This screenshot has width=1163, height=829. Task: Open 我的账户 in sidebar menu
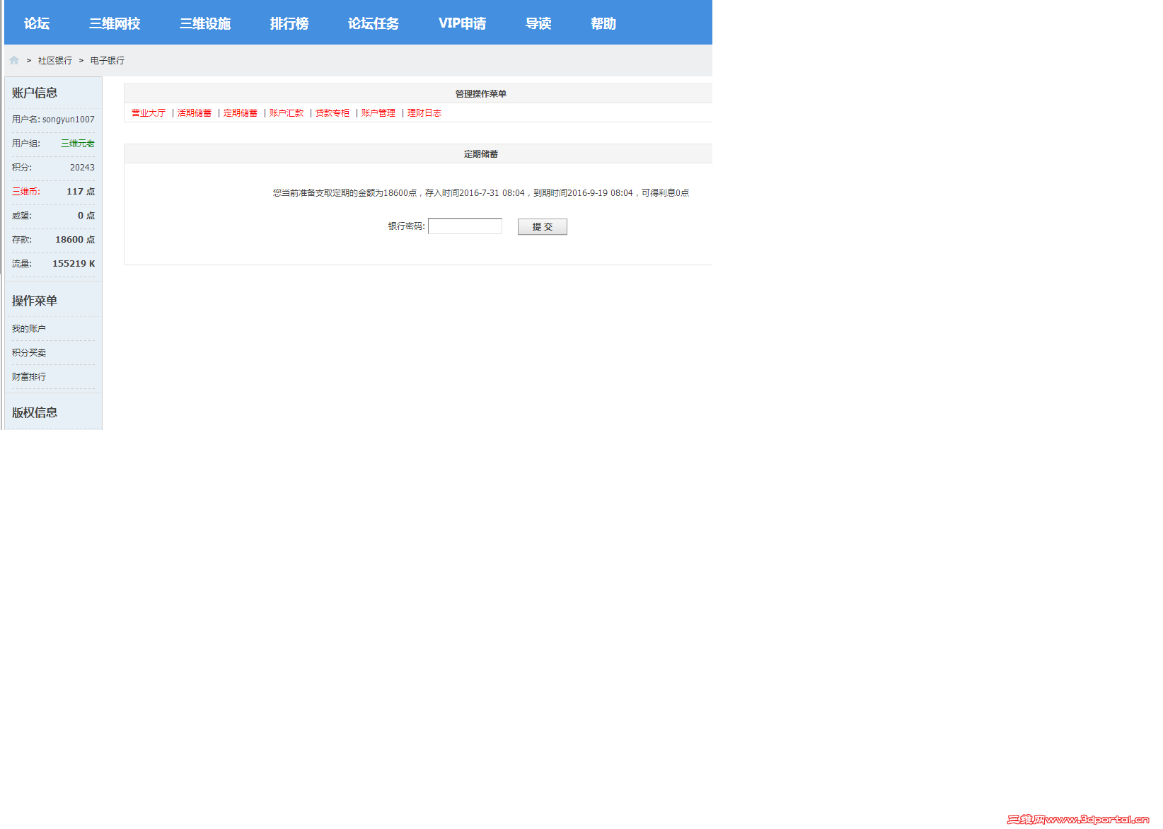click(29, 329)
